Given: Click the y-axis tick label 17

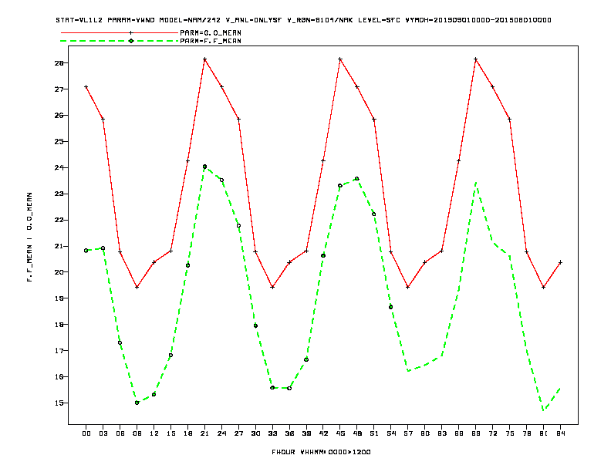Looking at the screenshot, I should [x=59, y=350].
